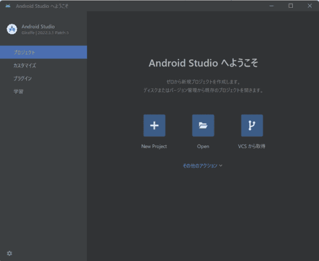Switch to the カスタマイズ tab
Screen dimensions: 319x261
[44, 65]
